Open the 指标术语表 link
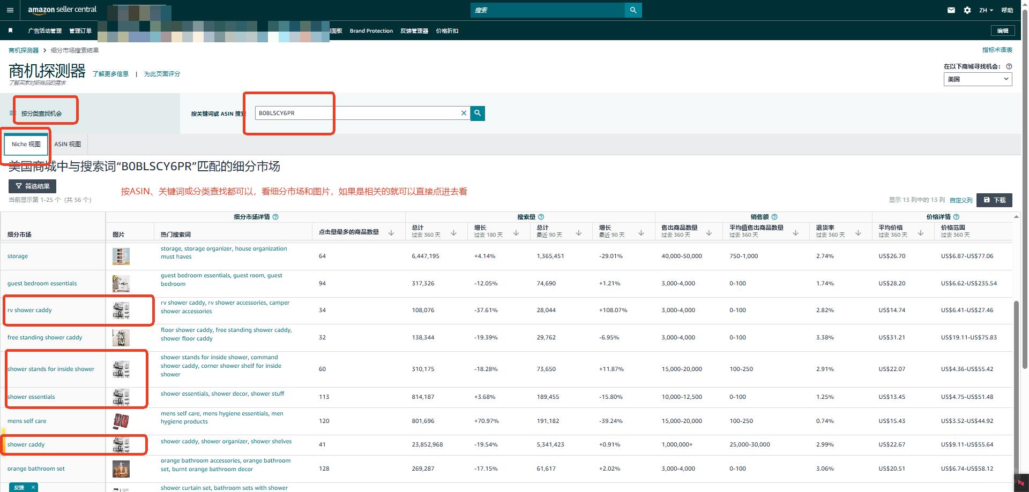This screenshot has height=492, width=1029. (997, 50)
